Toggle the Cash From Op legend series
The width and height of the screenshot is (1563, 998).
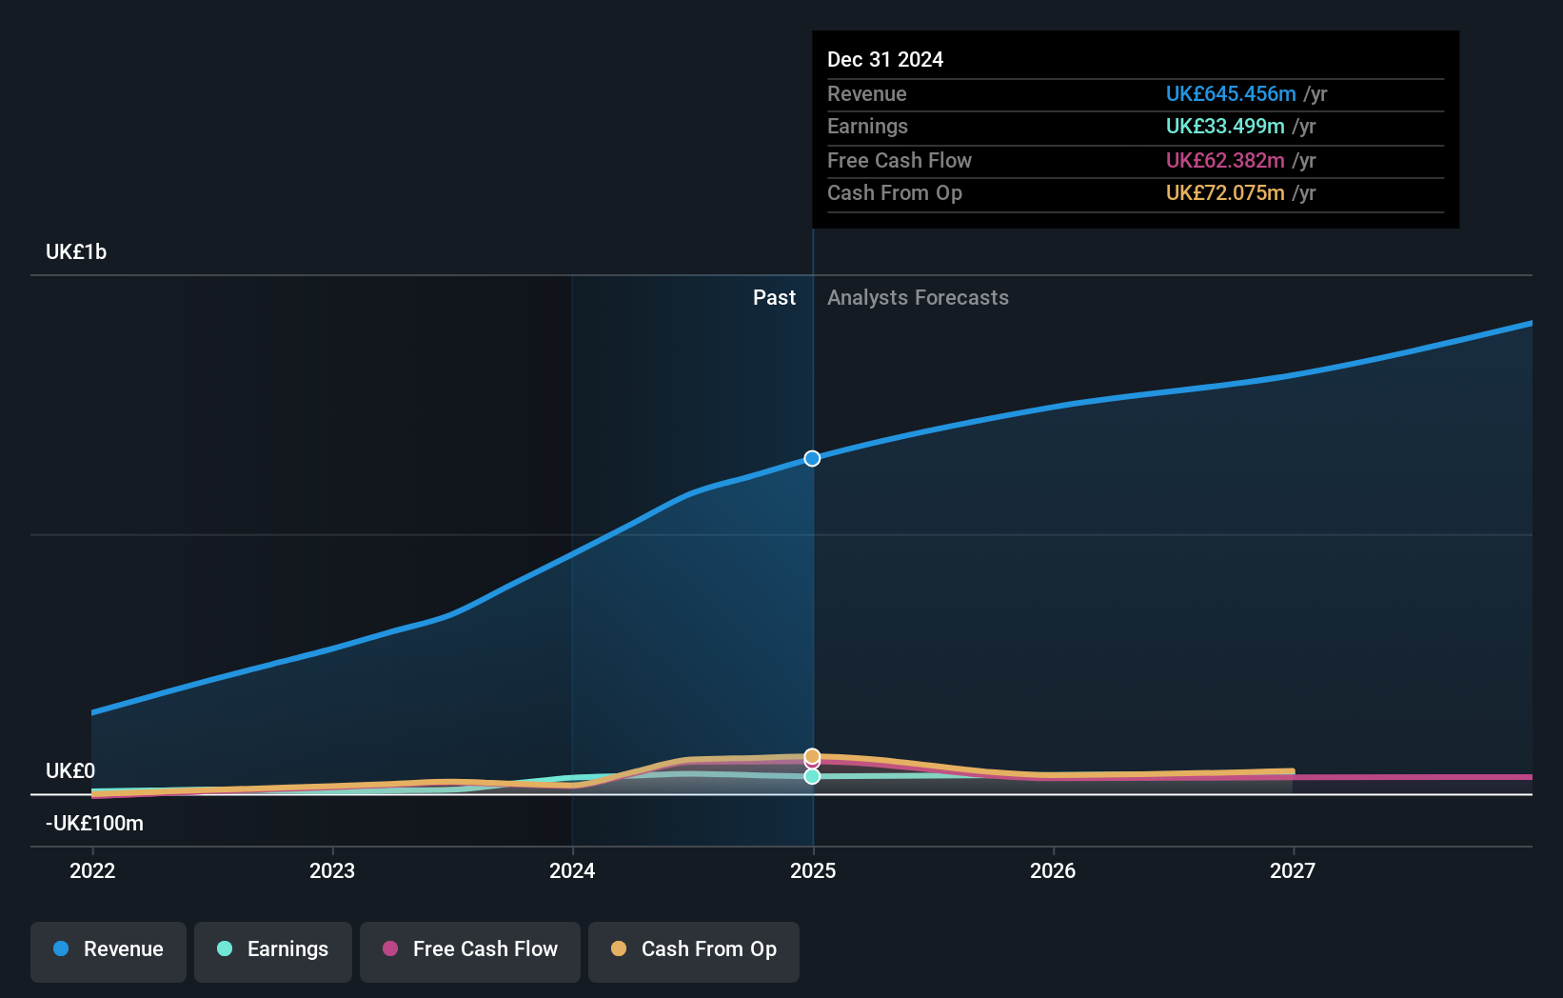(694, 951)
